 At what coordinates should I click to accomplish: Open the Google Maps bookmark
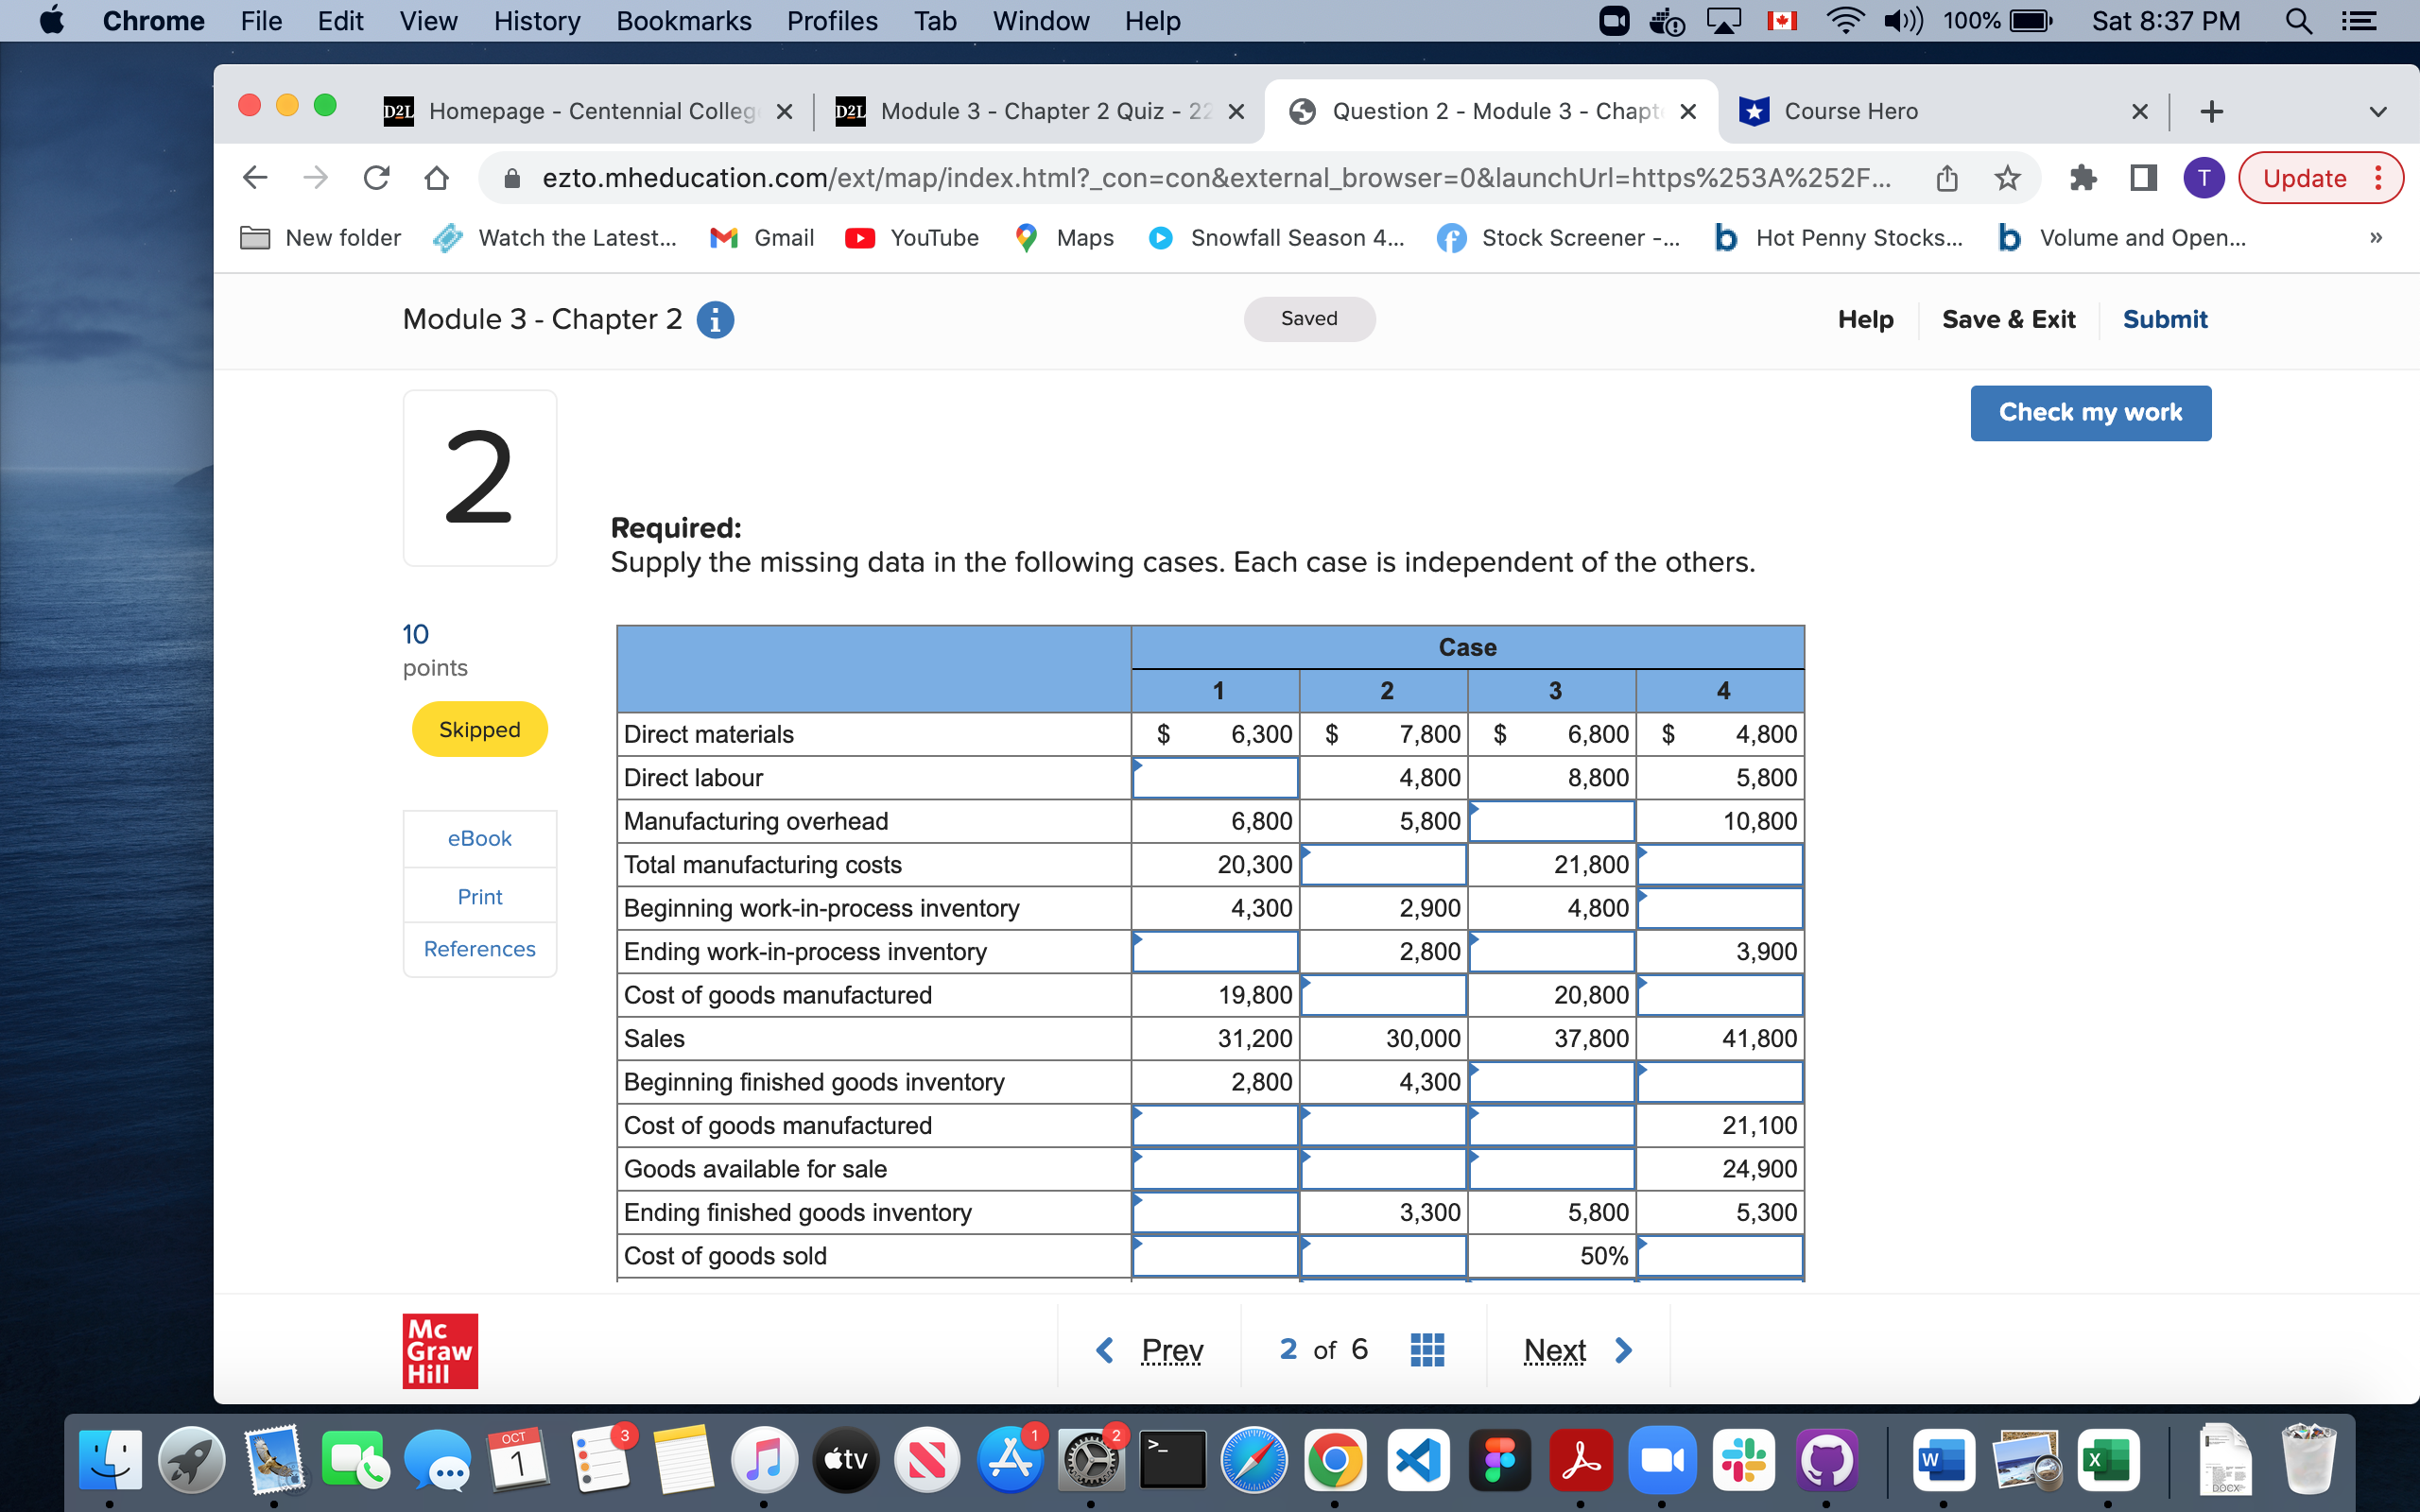(1063, 238)
